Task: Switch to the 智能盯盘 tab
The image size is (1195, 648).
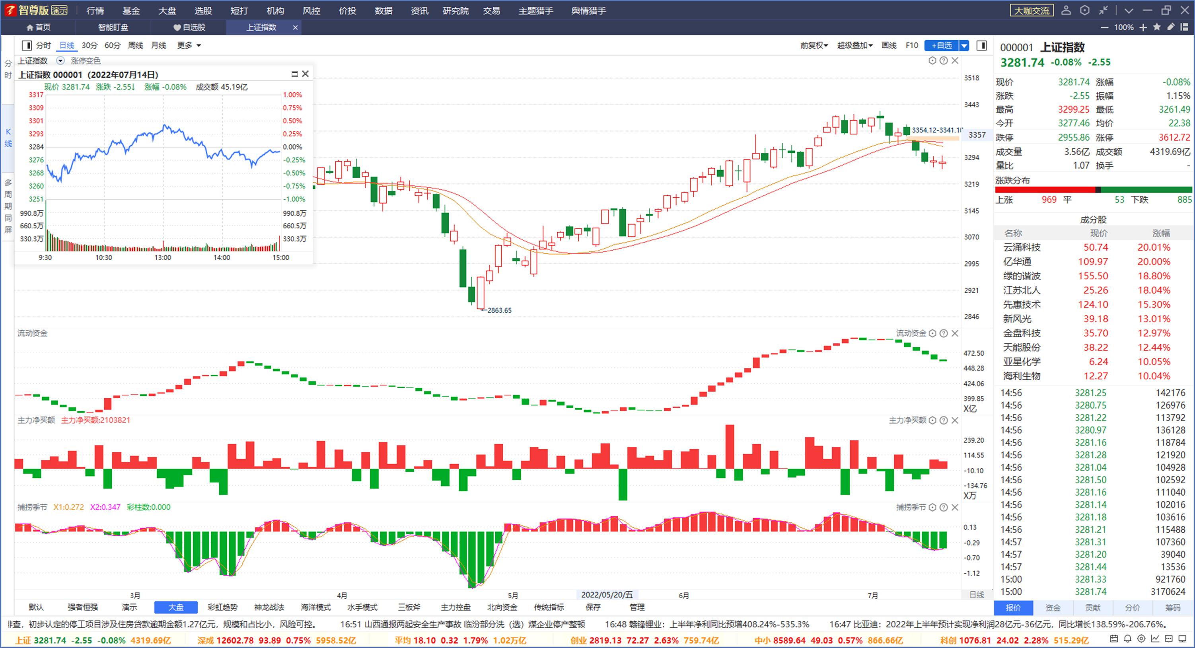Action: (113, 27)
